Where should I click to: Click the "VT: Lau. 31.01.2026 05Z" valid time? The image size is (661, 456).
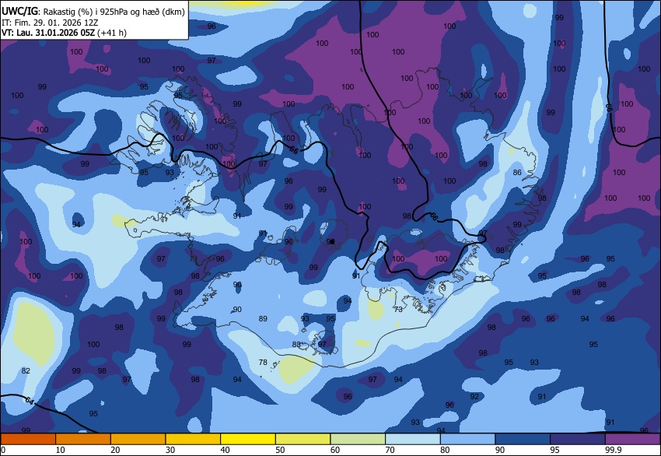(48, 33)
